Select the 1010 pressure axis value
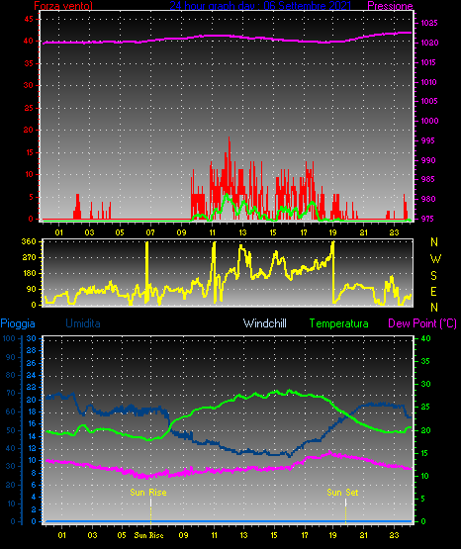Viewport: 461px width, 549px height. 429,82
